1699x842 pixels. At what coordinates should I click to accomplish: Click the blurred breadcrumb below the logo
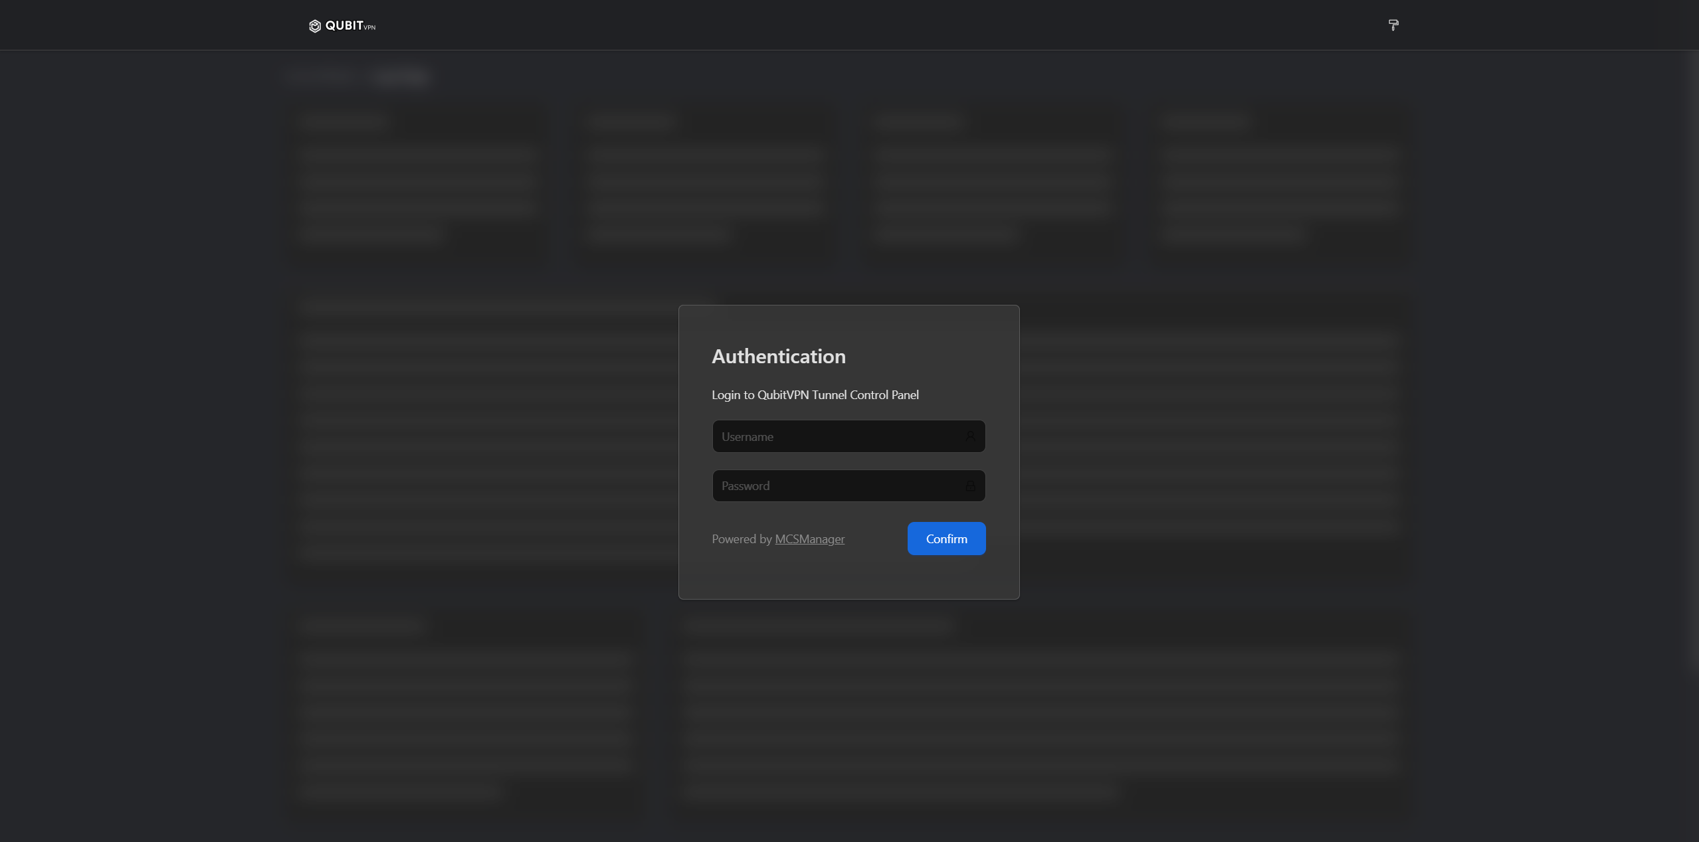click(359, 77)
